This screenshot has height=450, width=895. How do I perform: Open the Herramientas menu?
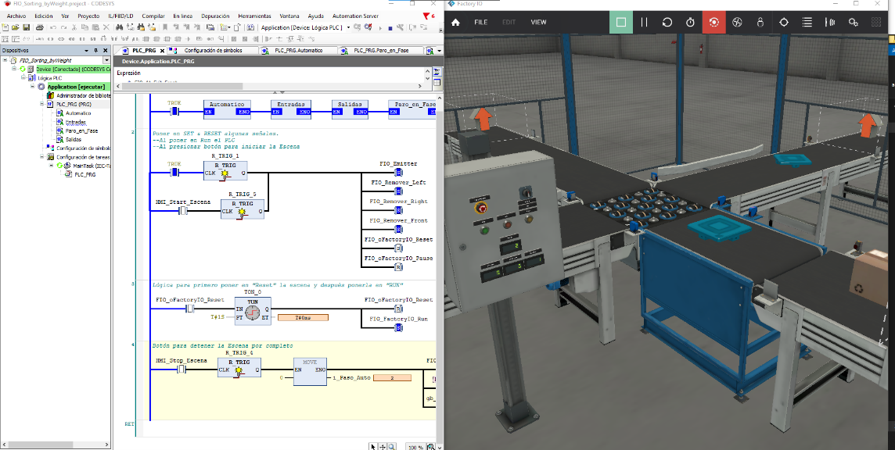pyautogui.click(x=254, y=16)
